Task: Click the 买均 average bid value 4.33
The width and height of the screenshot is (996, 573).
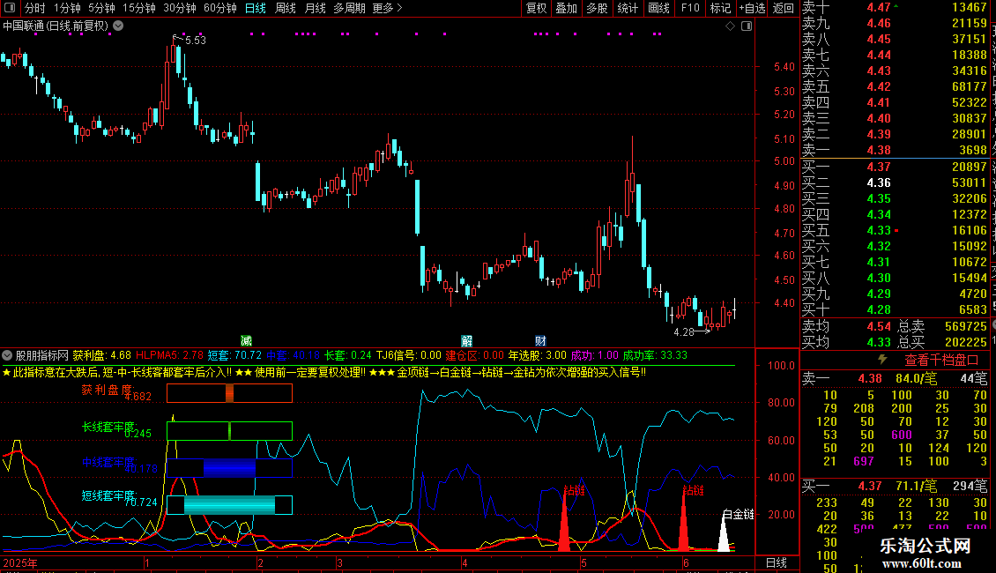Action: 879,342
